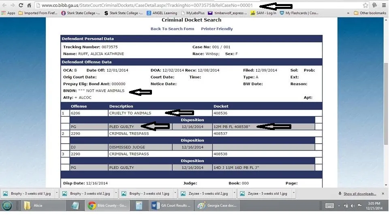
Task: Open the ANGEL Learning bookmark
Action: pos(162,13)
